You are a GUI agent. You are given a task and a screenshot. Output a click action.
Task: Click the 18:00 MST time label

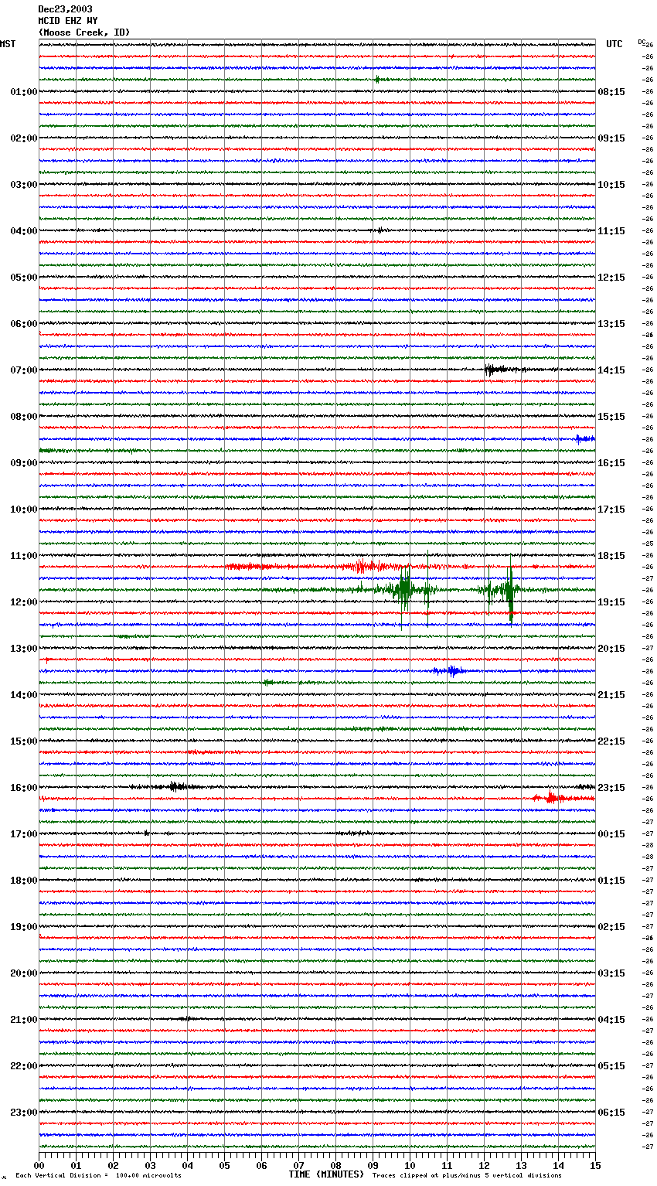pos(24,881)
